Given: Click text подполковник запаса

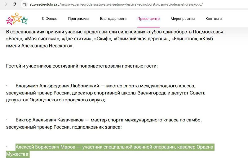Looking at the screenshot, I should (96, 127).
